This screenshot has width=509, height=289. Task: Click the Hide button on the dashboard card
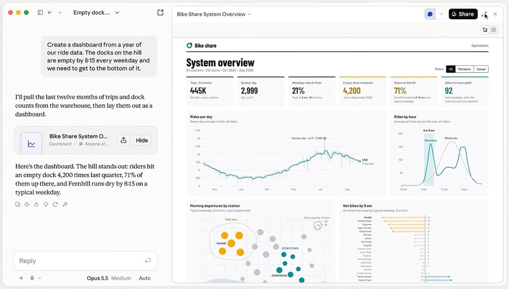click(142, 141)
